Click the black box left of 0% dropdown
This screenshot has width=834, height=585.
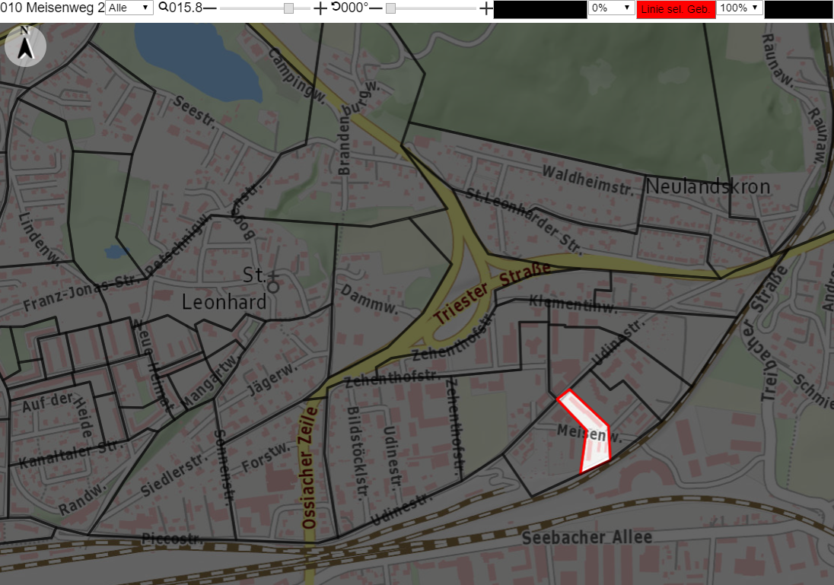[x=540, y=10]
